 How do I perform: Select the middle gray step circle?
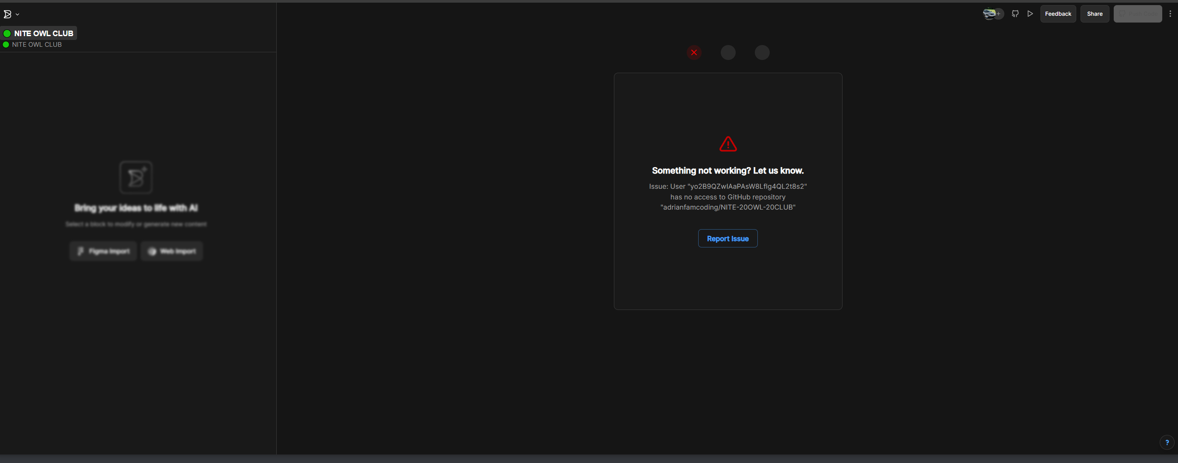pyautogui.click(x=728, y=53)
